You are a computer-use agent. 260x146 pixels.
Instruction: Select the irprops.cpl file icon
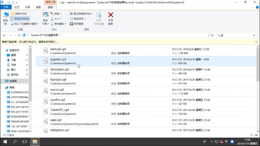pyautogui.click(x=45, y=81)
